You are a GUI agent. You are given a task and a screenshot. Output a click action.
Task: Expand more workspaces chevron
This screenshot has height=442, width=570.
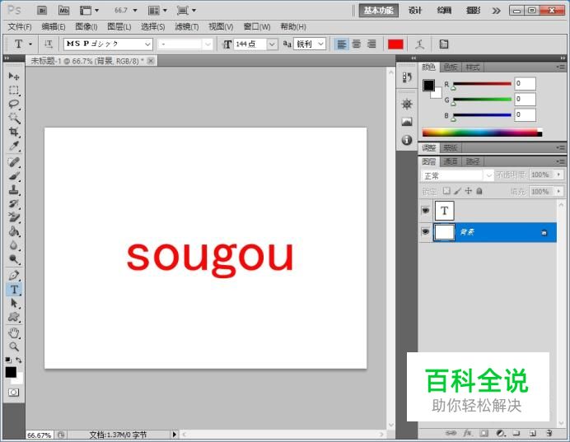[496, 11]
